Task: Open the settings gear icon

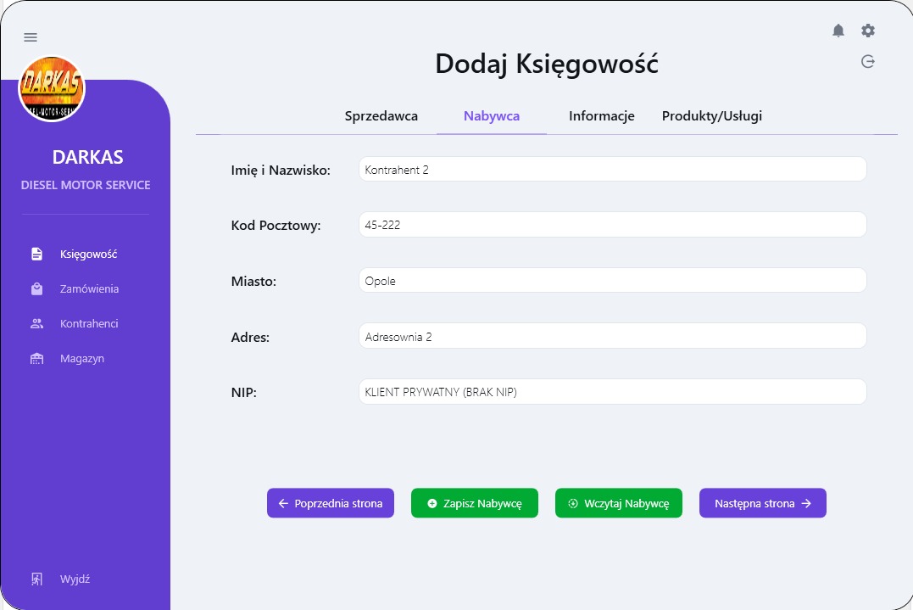Action: tap(867, 31)
